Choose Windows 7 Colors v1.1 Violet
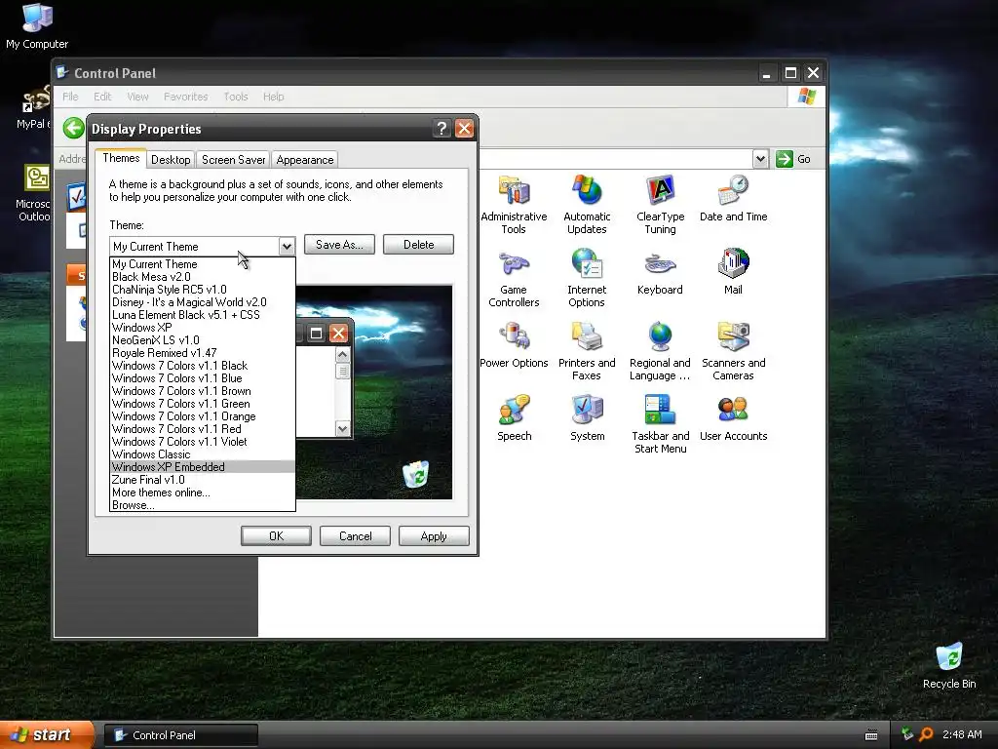The height and width of the screenshot is (749, 998). click(x=203, y=442)
